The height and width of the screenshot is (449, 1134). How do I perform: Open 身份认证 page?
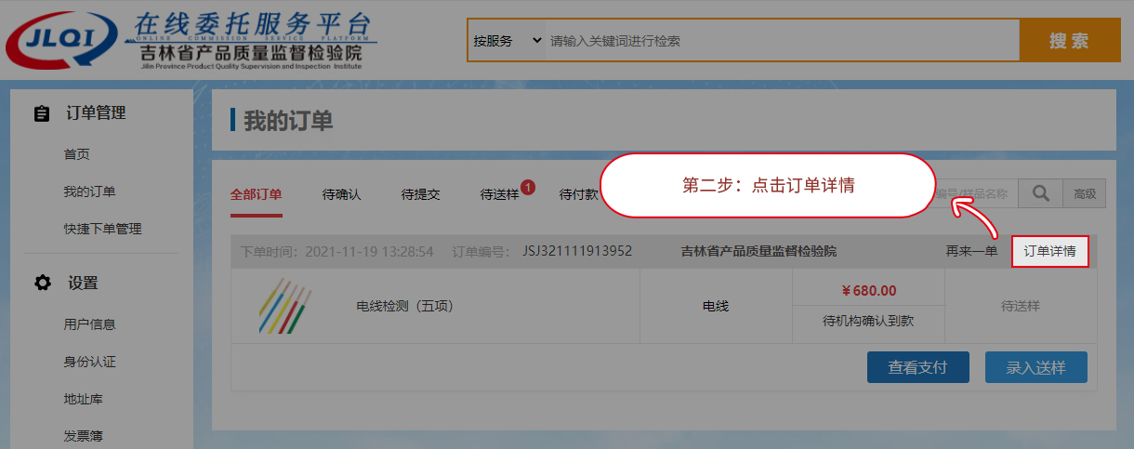pos(89,362)
